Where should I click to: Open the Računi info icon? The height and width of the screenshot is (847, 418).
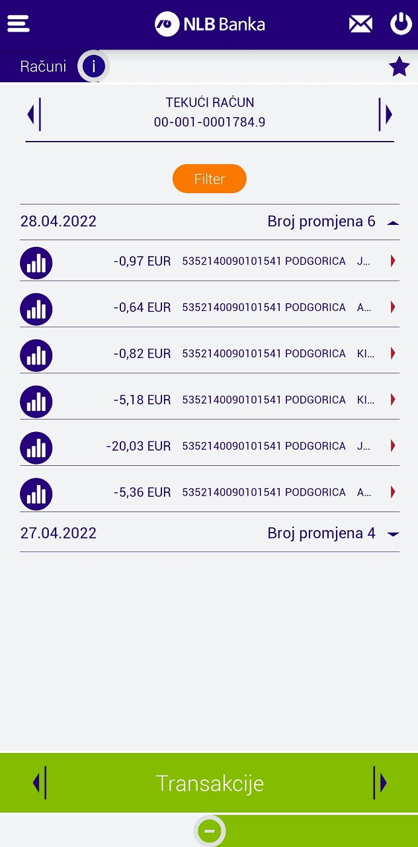click(x=94, y=66)
